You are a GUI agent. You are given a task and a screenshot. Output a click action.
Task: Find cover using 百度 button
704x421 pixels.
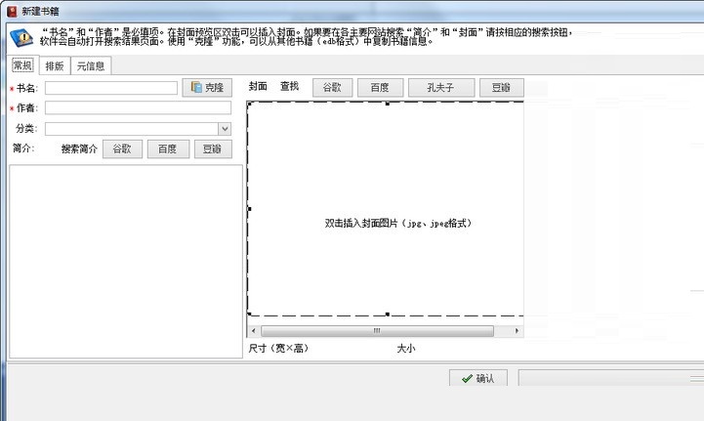[x=379, y=88]
